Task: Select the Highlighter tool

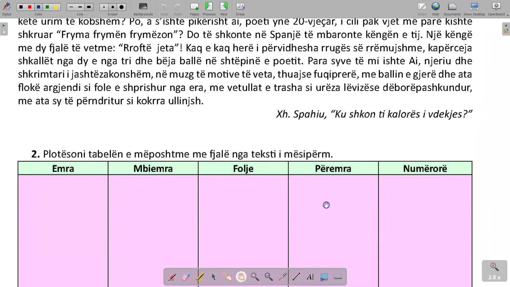Action: [200, 277]
